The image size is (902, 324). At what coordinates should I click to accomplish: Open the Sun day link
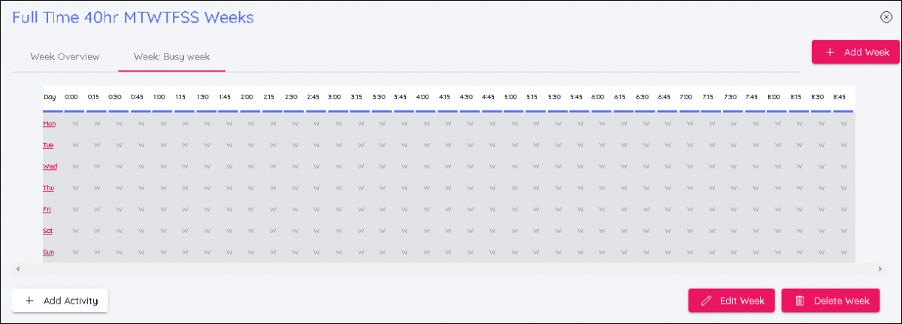(x=48, y=253)
